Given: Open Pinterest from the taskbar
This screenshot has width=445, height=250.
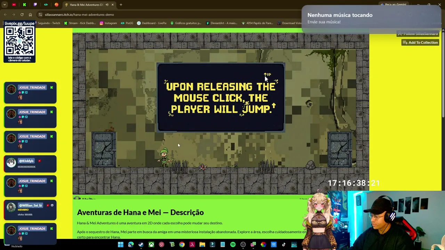Looking at the screenshot, I should pos(161,245).
